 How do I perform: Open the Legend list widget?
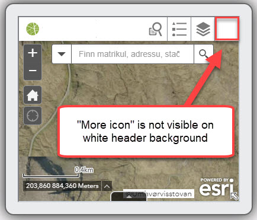point(179,29)
